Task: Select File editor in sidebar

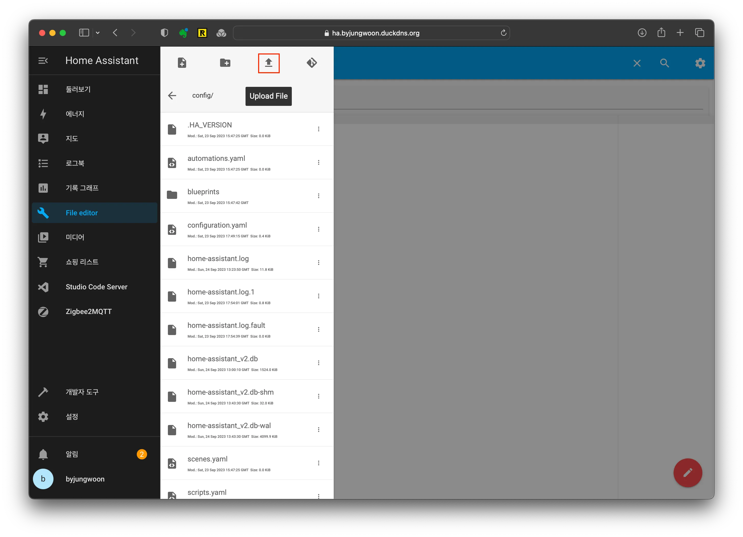Action: pyautogui.click(x=95, y=213)
